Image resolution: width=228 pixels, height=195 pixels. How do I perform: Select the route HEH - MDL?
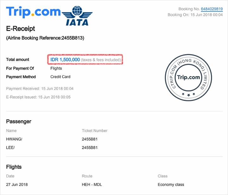92,184
